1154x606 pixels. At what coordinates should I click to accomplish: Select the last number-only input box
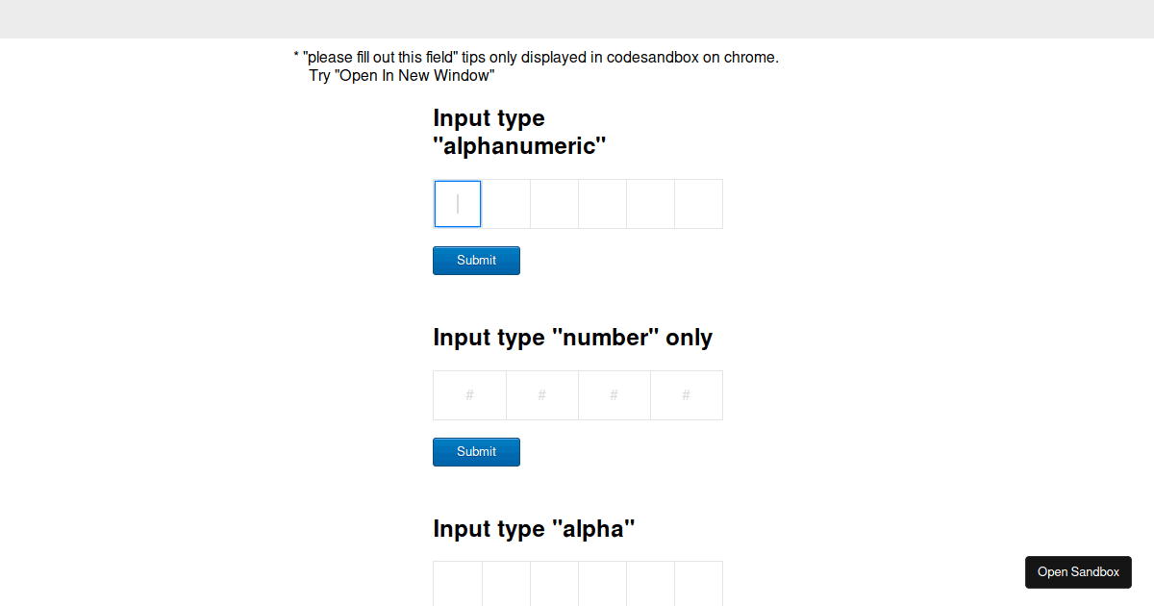686,394
